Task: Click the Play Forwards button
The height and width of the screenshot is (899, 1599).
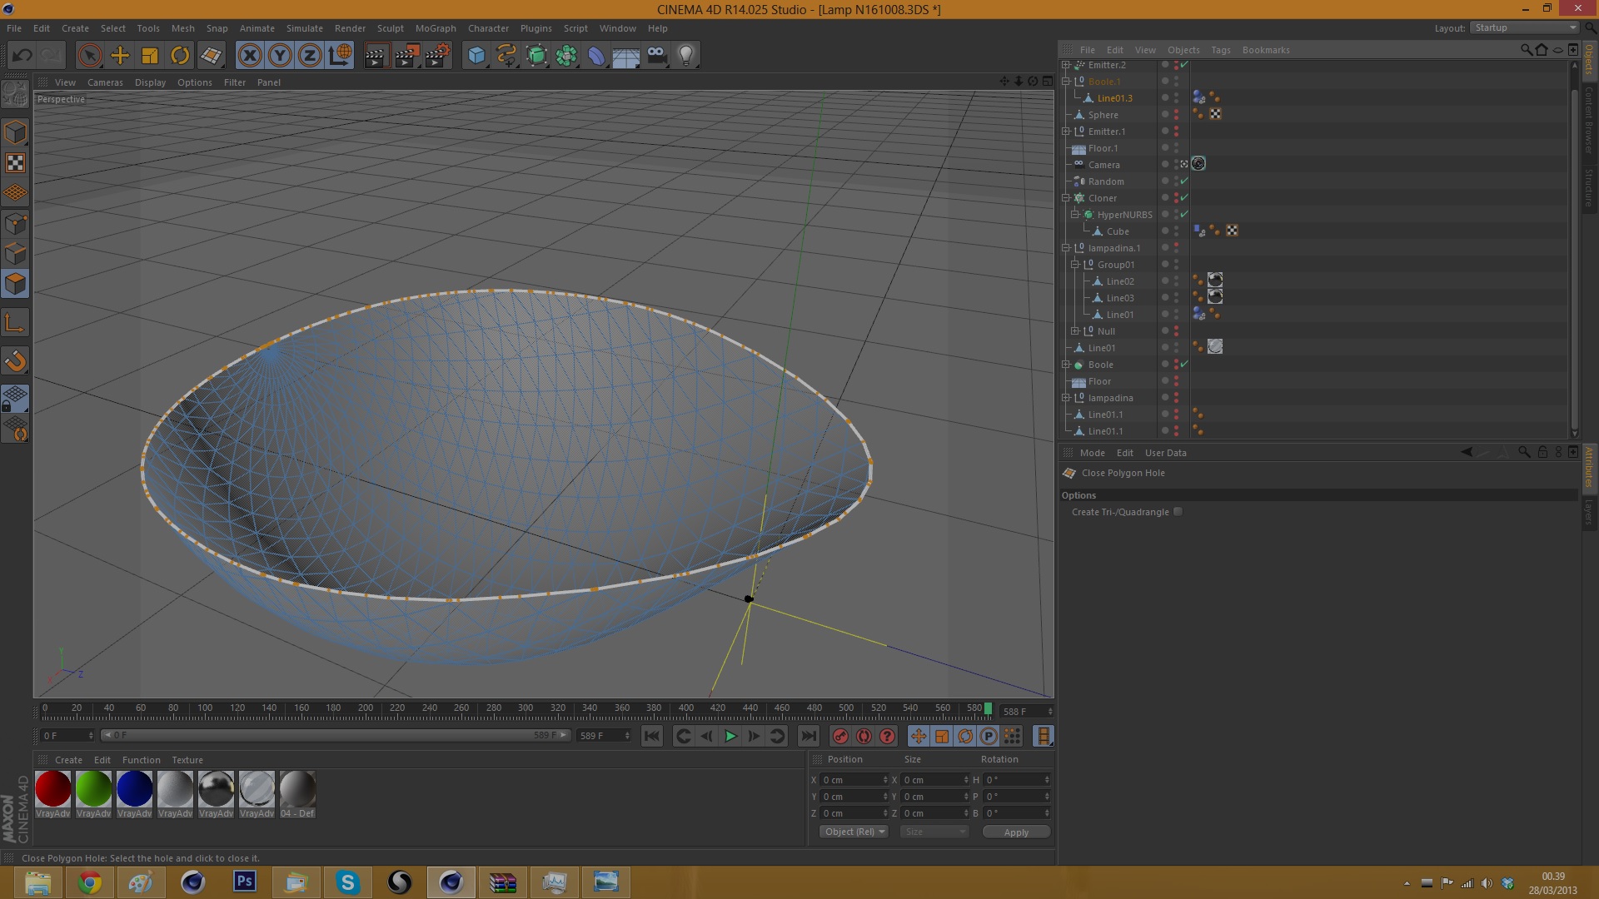Action: 730,736
